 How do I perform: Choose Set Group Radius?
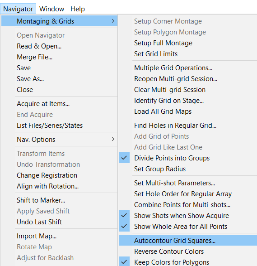coord(188,169)
